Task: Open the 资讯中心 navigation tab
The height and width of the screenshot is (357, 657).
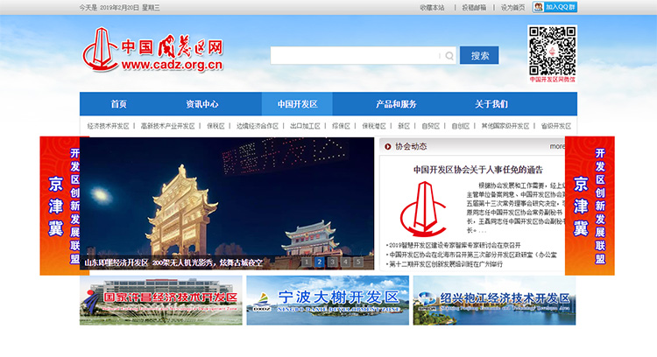Action: [202, 104]
